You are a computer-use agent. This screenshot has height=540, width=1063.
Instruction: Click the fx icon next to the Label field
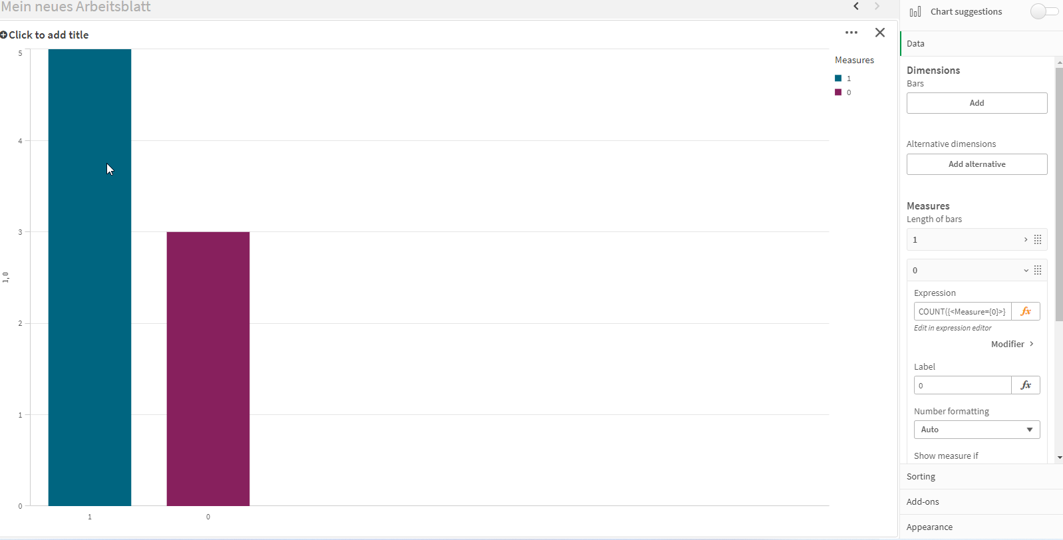(x=1025, y=384)
